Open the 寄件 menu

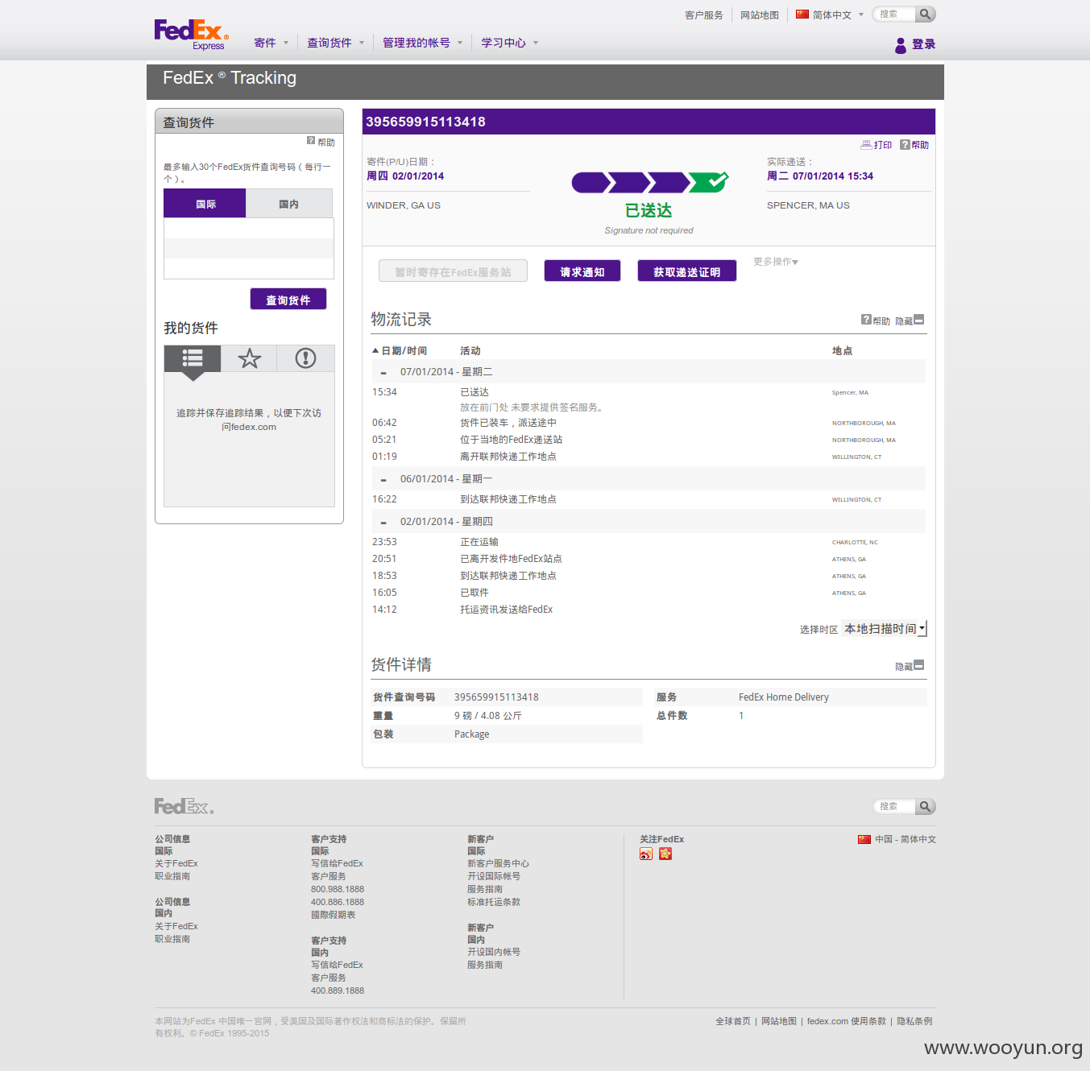(271, 43)
